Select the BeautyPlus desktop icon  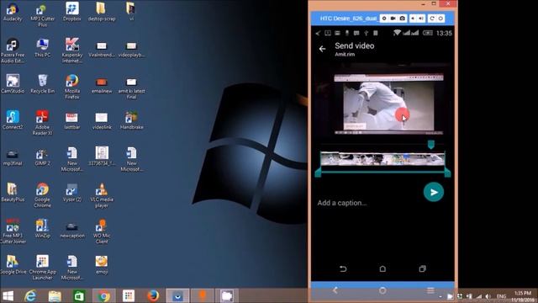pos(13,193)
